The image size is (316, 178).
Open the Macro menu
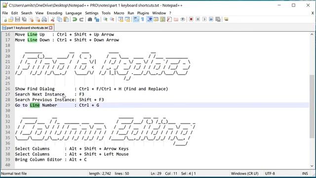[119, 13]
